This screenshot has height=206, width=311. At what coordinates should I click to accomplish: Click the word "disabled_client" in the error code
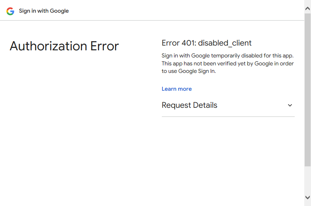pos(225,43)
